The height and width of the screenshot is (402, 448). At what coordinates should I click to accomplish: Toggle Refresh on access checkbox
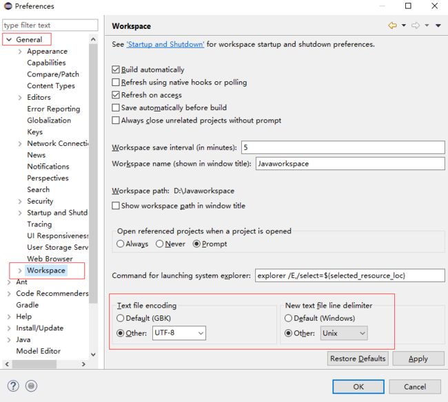[116, 95]
